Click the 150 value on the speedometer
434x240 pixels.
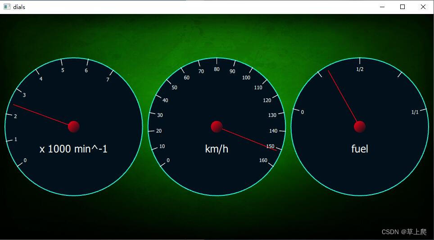(270, 146)
